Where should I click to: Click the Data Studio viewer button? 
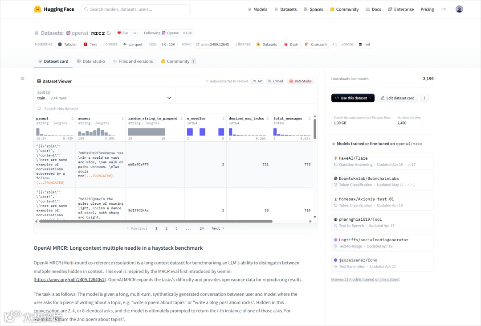tap(300, 81)
